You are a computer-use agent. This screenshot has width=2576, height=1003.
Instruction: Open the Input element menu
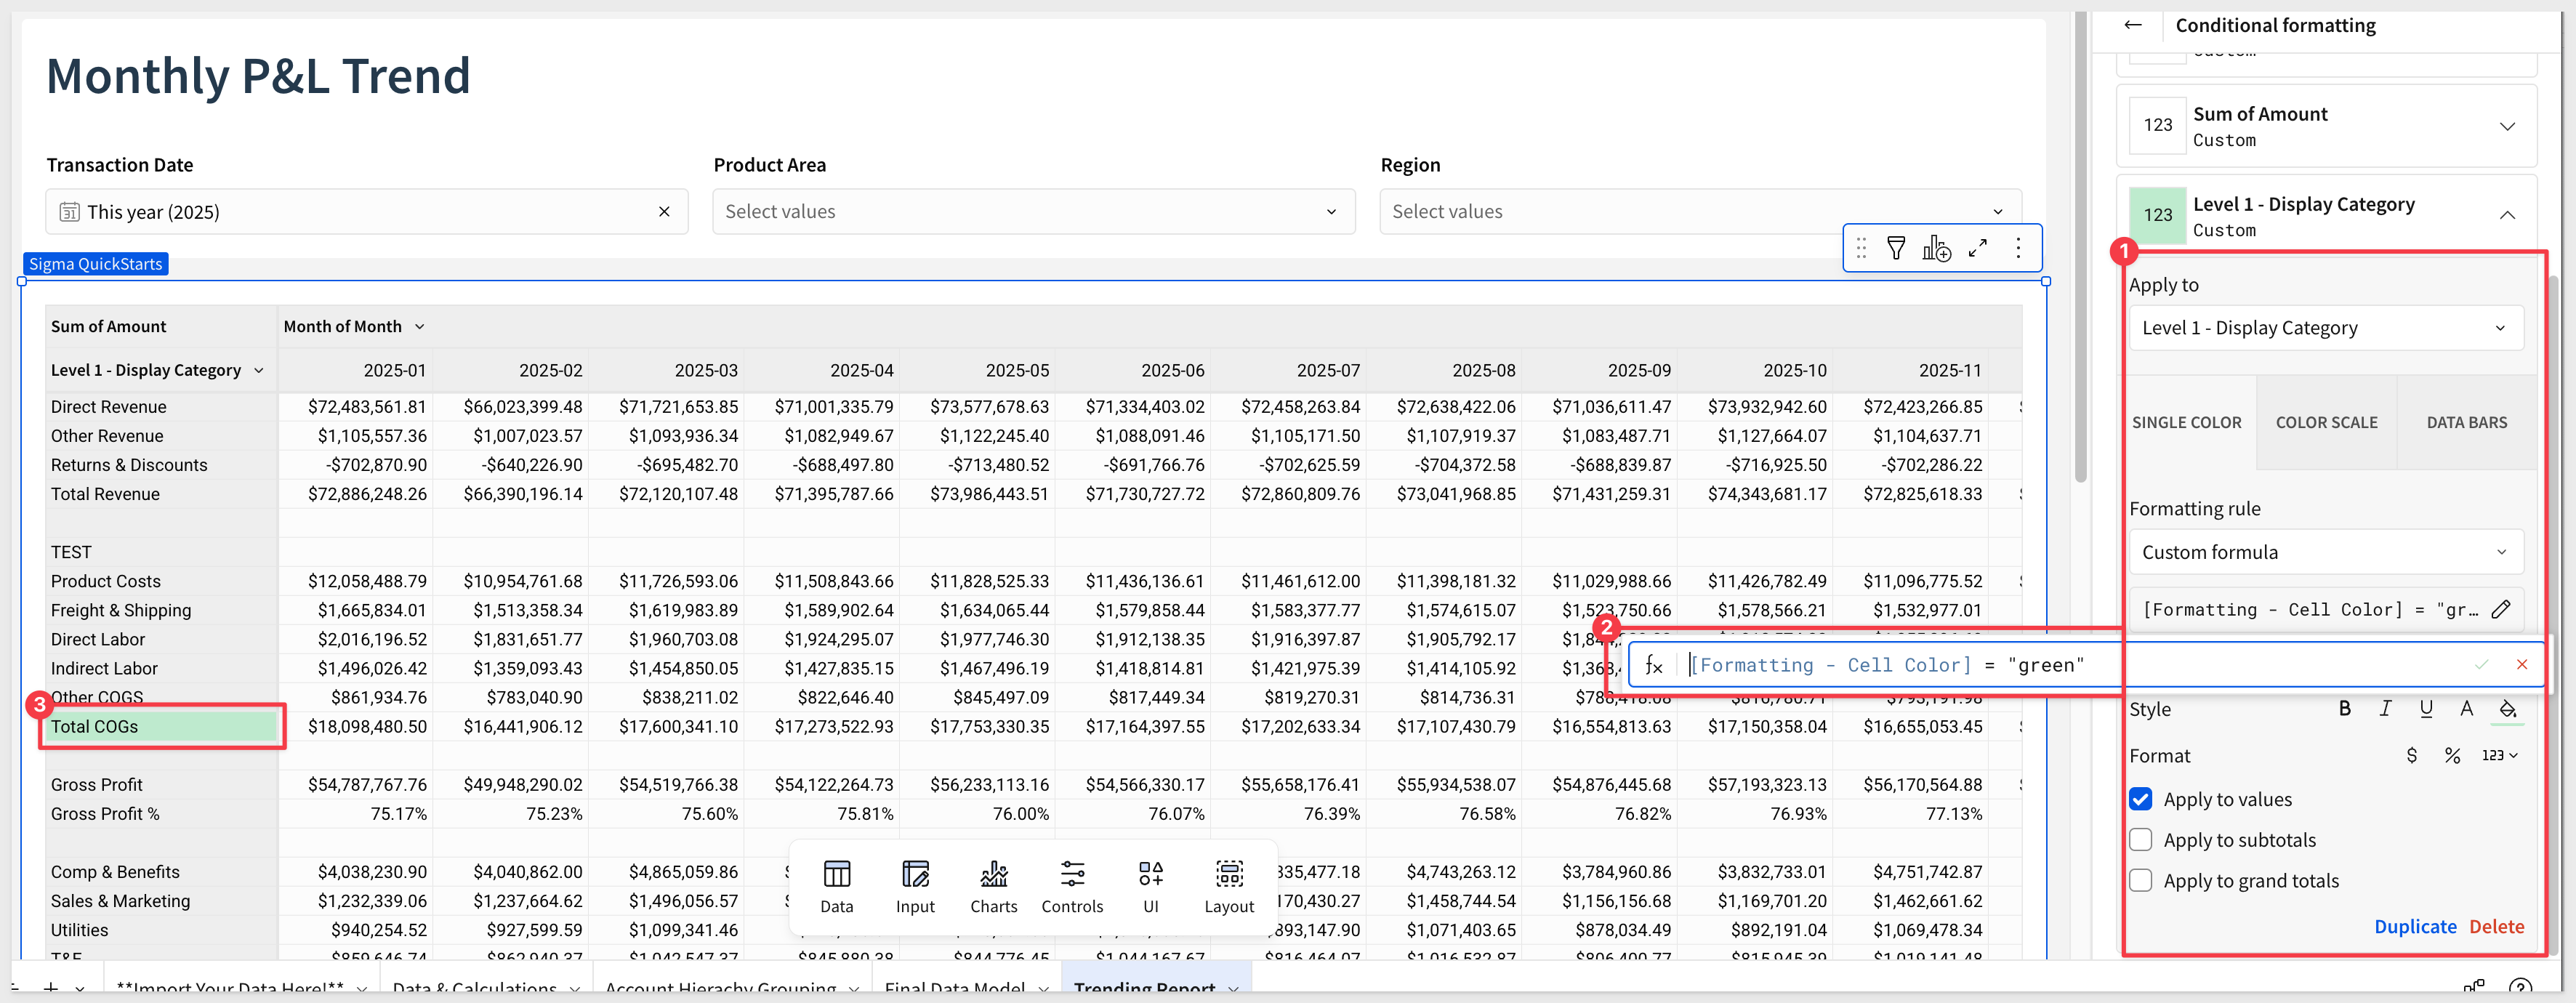pyautogui.click(x=915, y=886)
